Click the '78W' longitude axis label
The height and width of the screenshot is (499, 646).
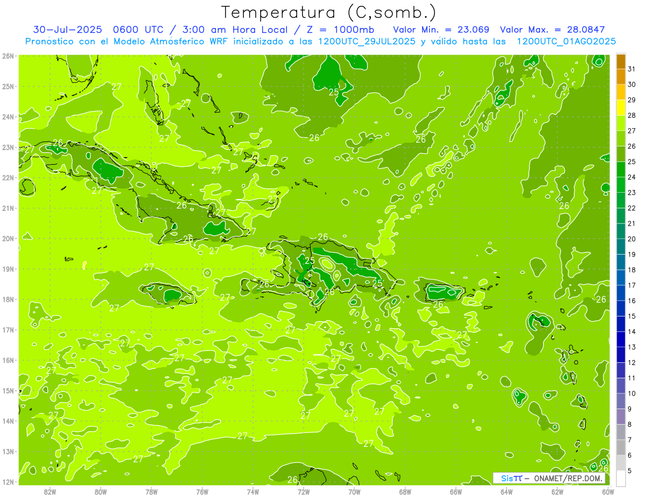point(151,491)
